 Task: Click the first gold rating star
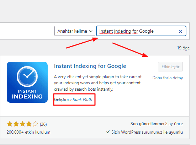10,124
